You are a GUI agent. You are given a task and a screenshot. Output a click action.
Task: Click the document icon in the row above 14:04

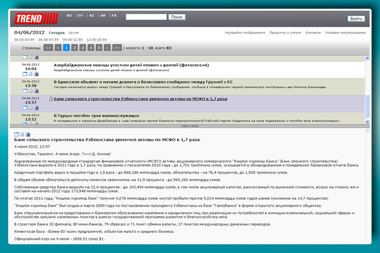point(30,57)
